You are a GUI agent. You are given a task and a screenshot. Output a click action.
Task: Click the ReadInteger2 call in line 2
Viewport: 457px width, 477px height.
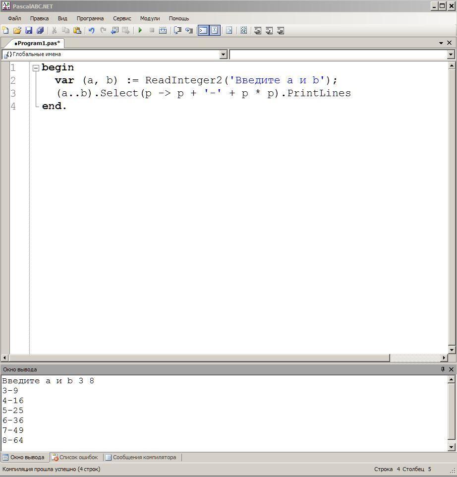tap(184, 80)
